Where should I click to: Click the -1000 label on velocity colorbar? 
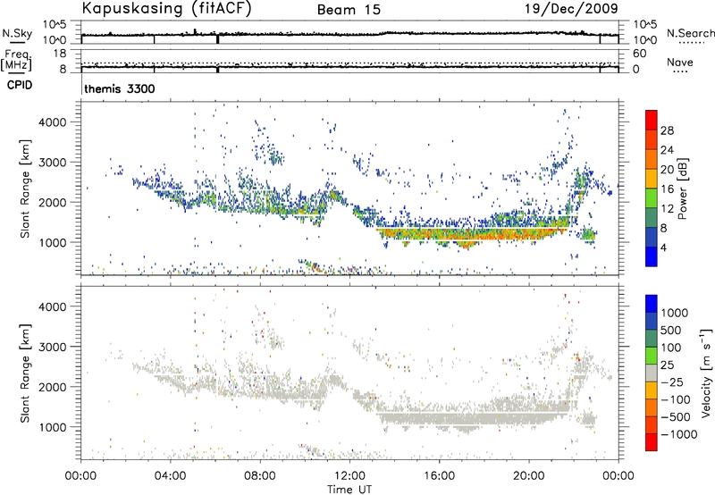pyautogui.click(x=679, y=434)
